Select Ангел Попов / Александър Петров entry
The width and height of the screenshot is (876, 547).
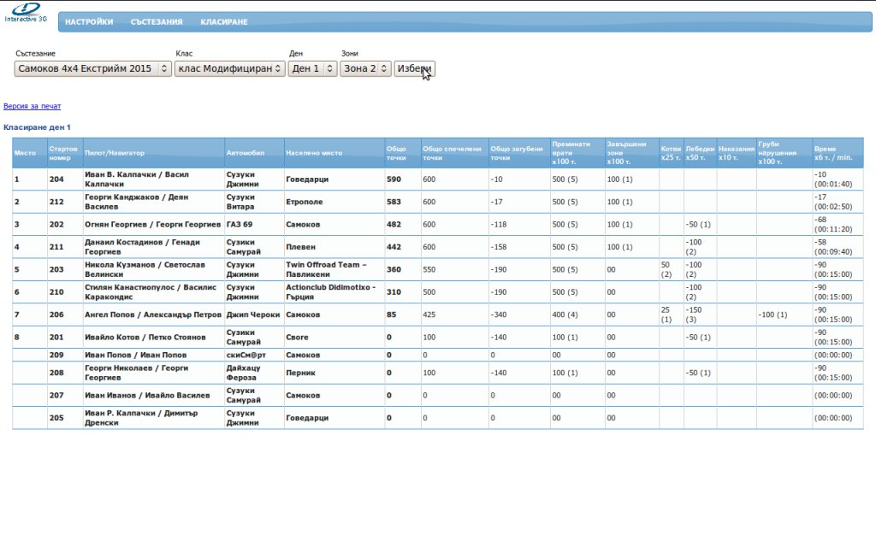tap(153, 315)
